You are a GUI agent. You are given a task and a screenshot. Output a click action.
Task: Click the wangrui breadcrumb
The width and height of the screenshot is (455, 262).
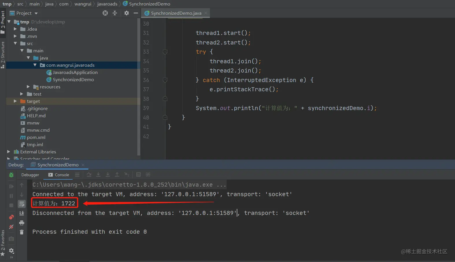[x=83, y=4]
